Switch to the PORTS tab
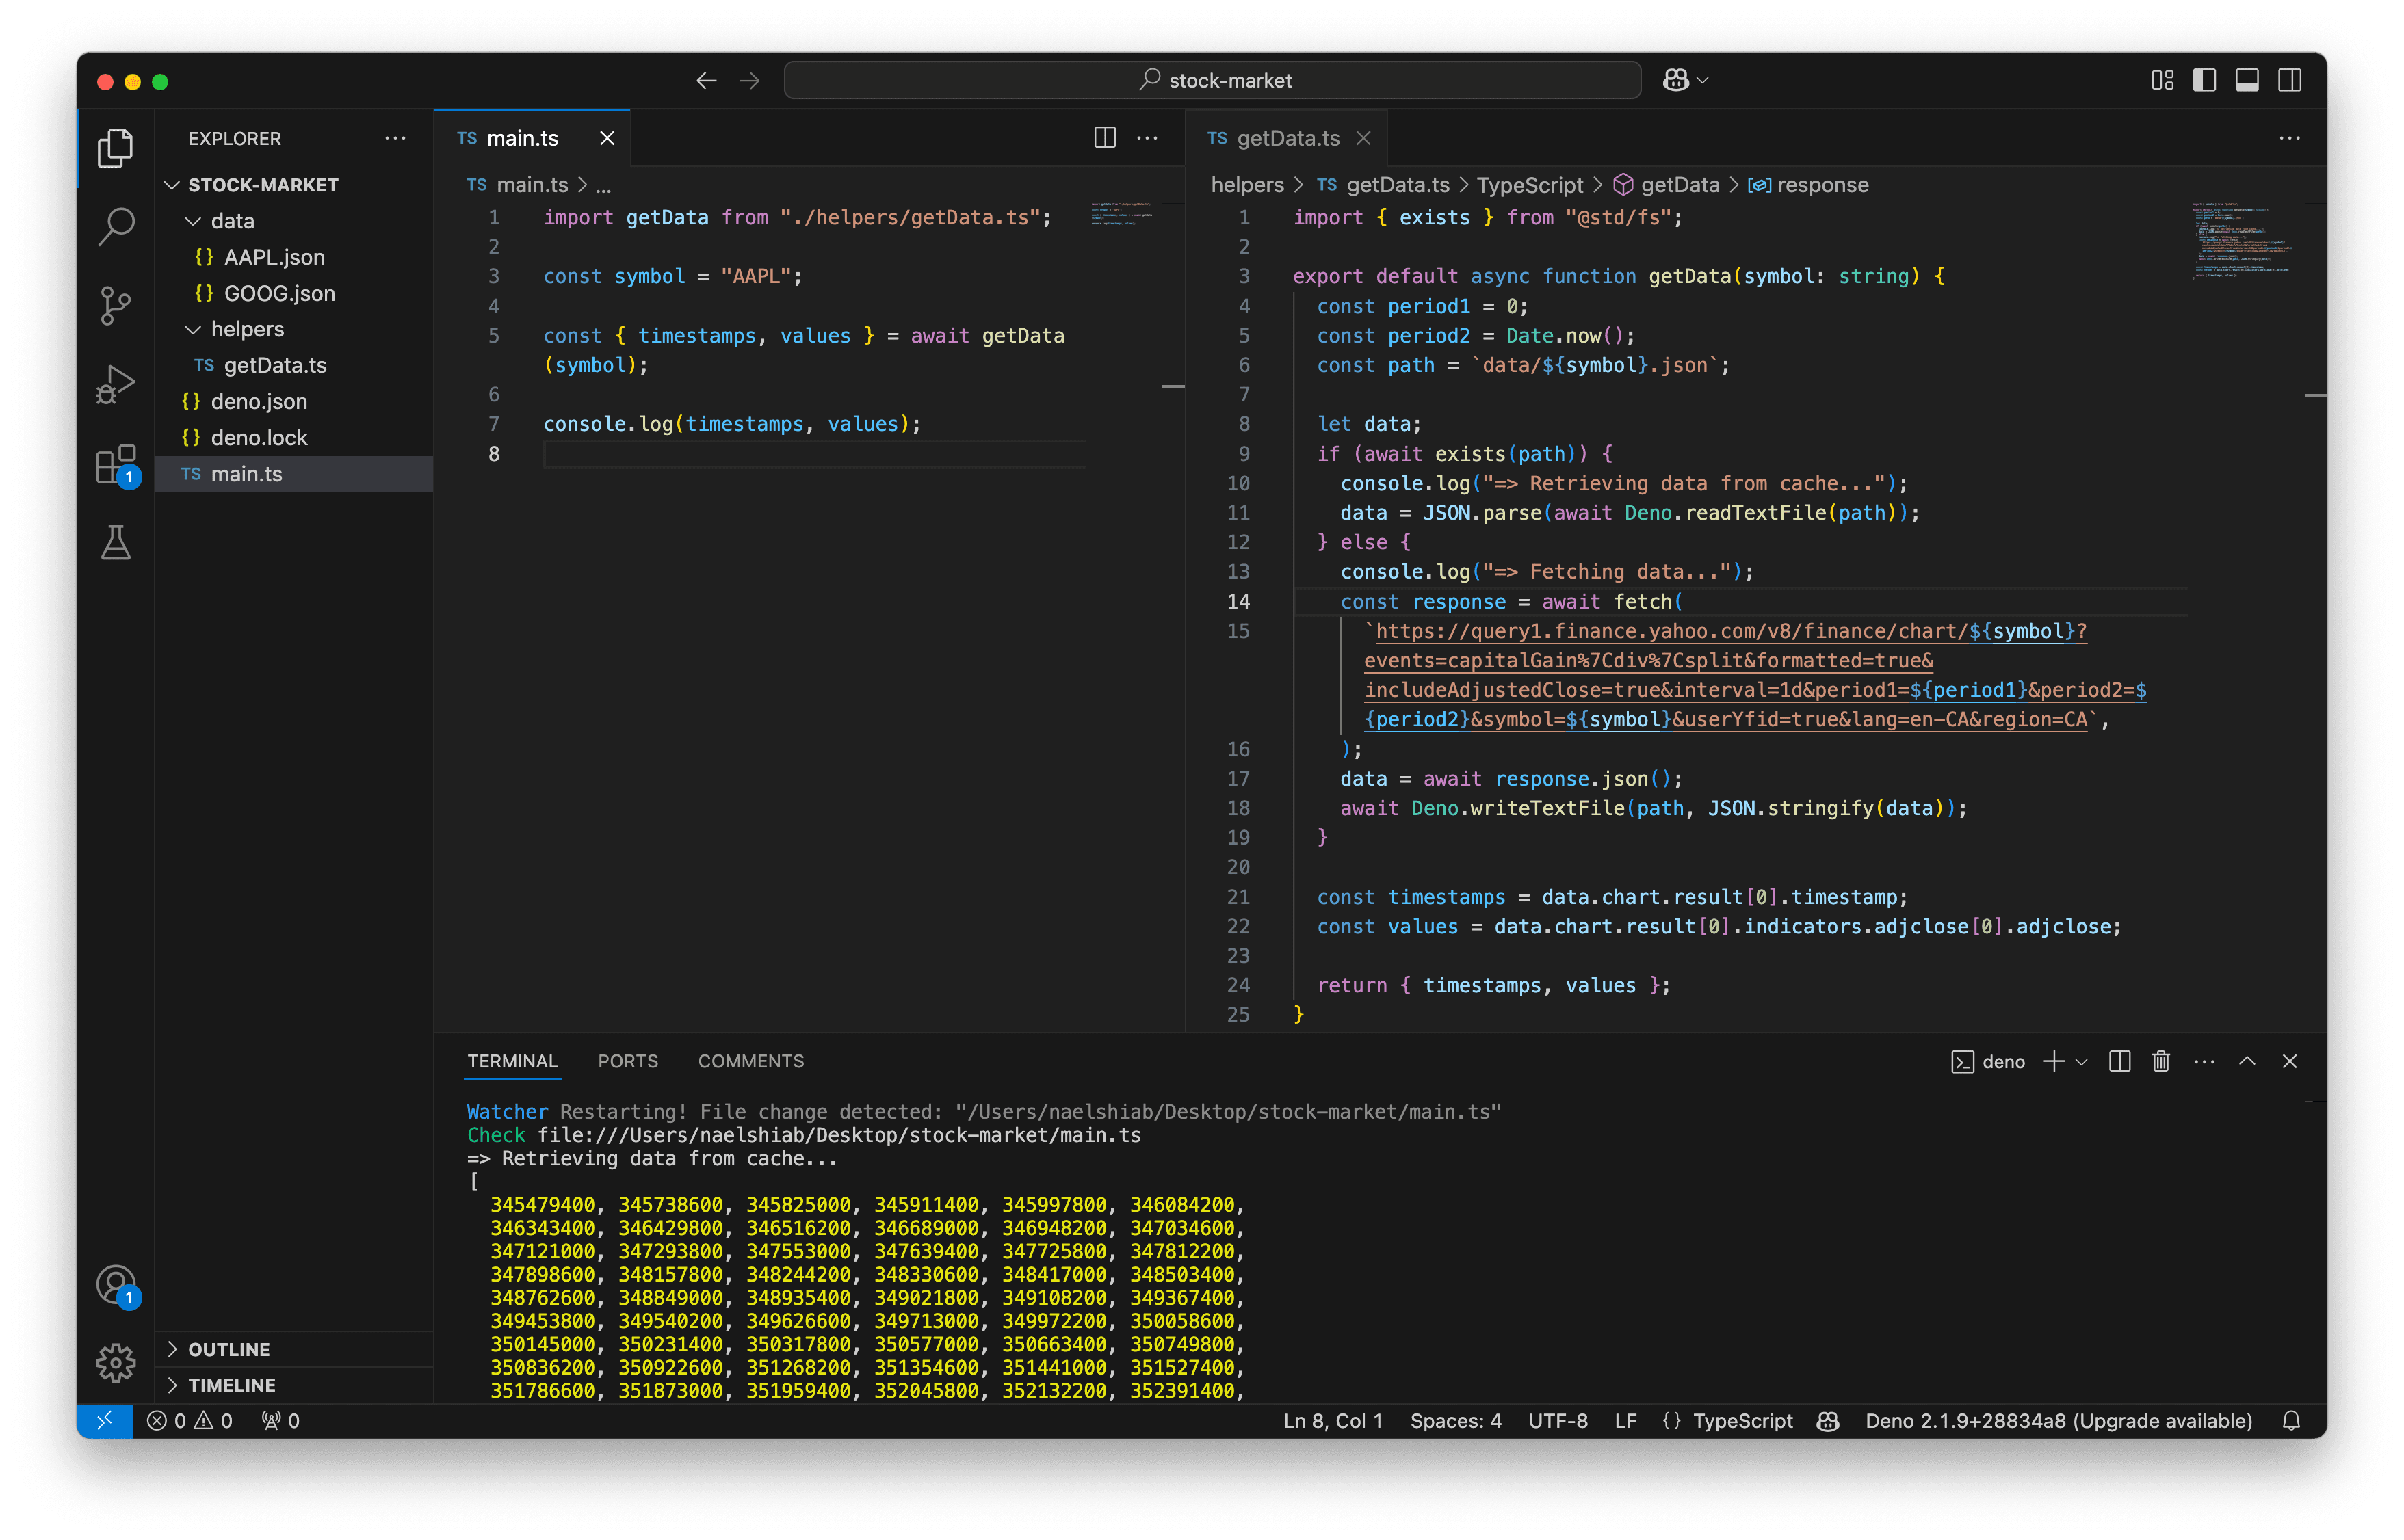 tap(627, 1061)
